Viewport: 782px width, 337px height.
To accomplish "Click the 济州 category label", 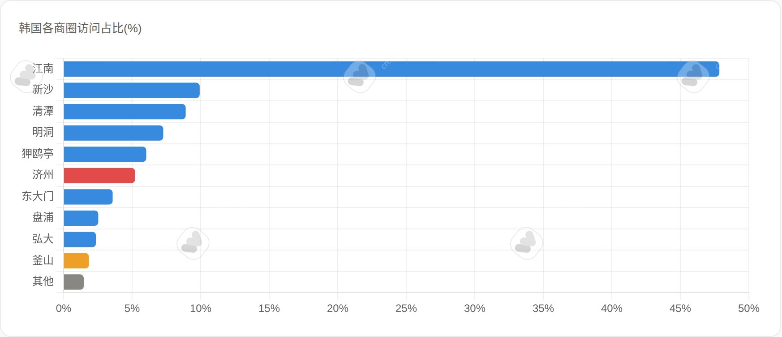I will point(43,175).
